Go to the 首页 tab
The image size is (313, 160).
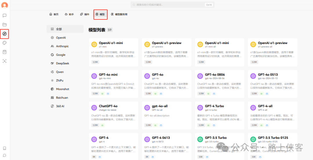(x=54, y=14)
